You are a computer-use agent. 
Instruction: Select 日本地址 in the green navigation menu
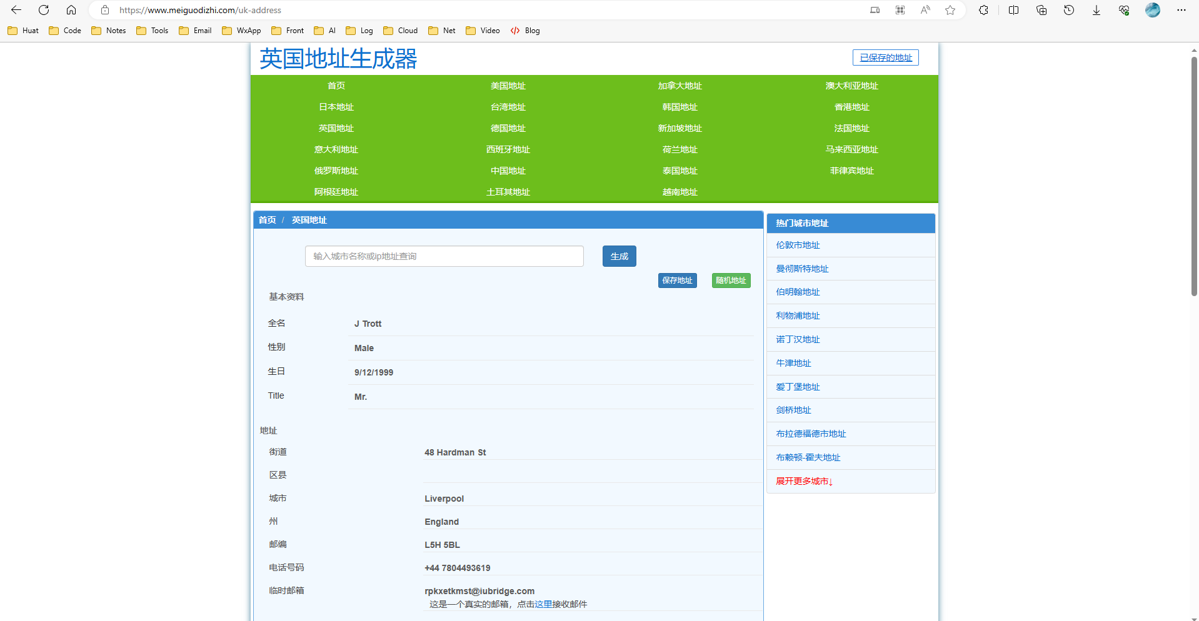336,107
